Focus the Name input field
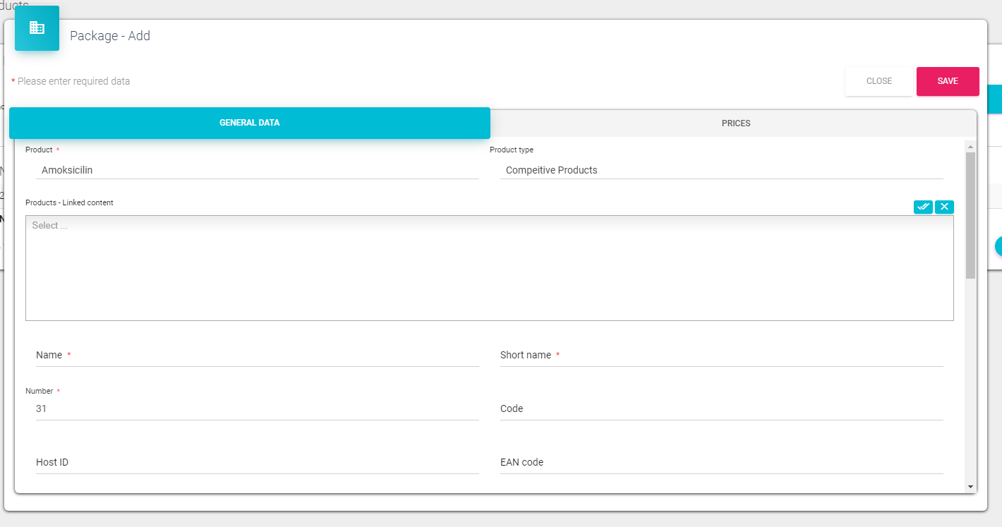The image size is (1002, 527). [x=257, y=356]
